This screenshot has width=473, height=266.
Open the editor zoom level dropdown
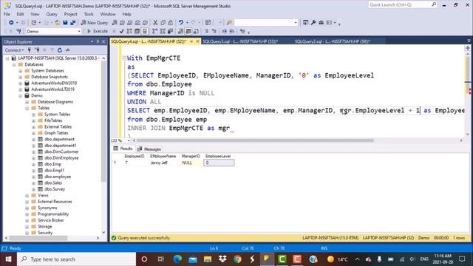click(129, 140)
